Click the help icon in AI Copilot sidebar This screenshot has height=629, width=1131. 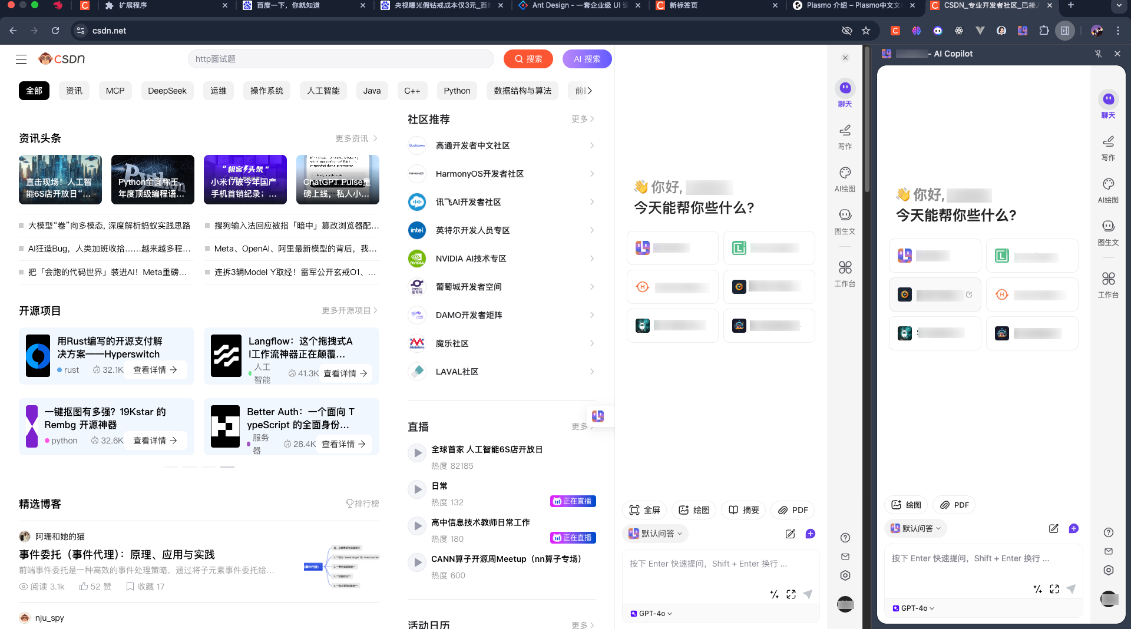tap(1109, 532)
